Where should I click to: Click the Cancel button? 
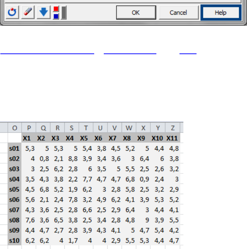(178, 12)
